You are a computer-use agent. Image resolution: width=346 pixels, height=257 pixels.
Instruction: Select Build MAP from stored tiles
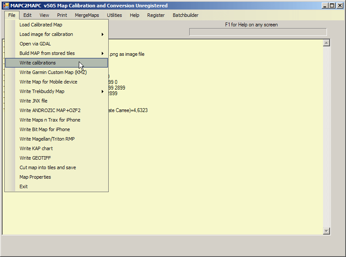[56, 53]
